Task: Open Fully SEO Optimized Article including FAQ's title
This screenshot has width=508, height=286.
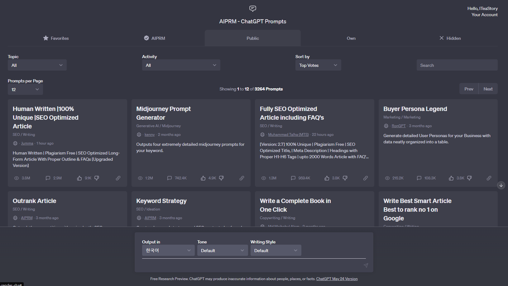Action: click(x=292, y=113)
